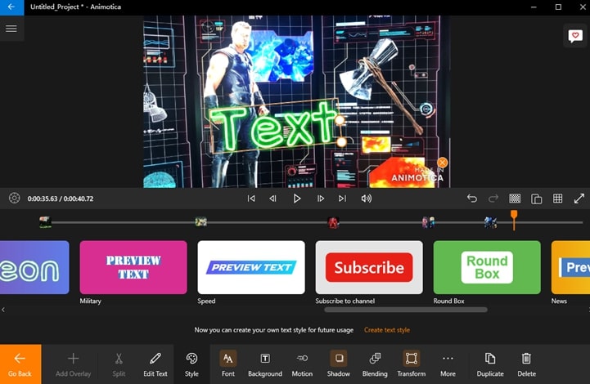Click the orange timeline playhead marker
Screen dimensions: 590x384
pyautogui.click(x=514, y=220)
